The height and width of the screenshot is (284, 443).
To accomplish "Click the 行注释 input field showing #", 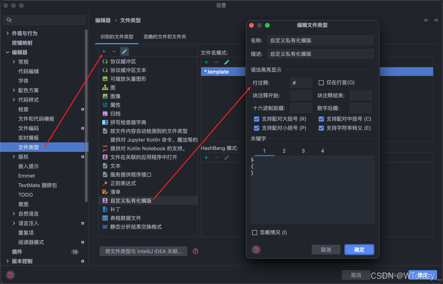I will tap(300, 82).
